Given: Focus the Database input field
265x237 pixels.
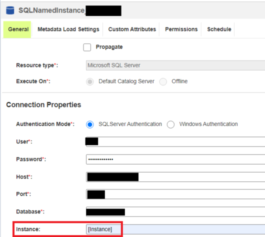Looking at the screenshot, I should click(175, 212).
